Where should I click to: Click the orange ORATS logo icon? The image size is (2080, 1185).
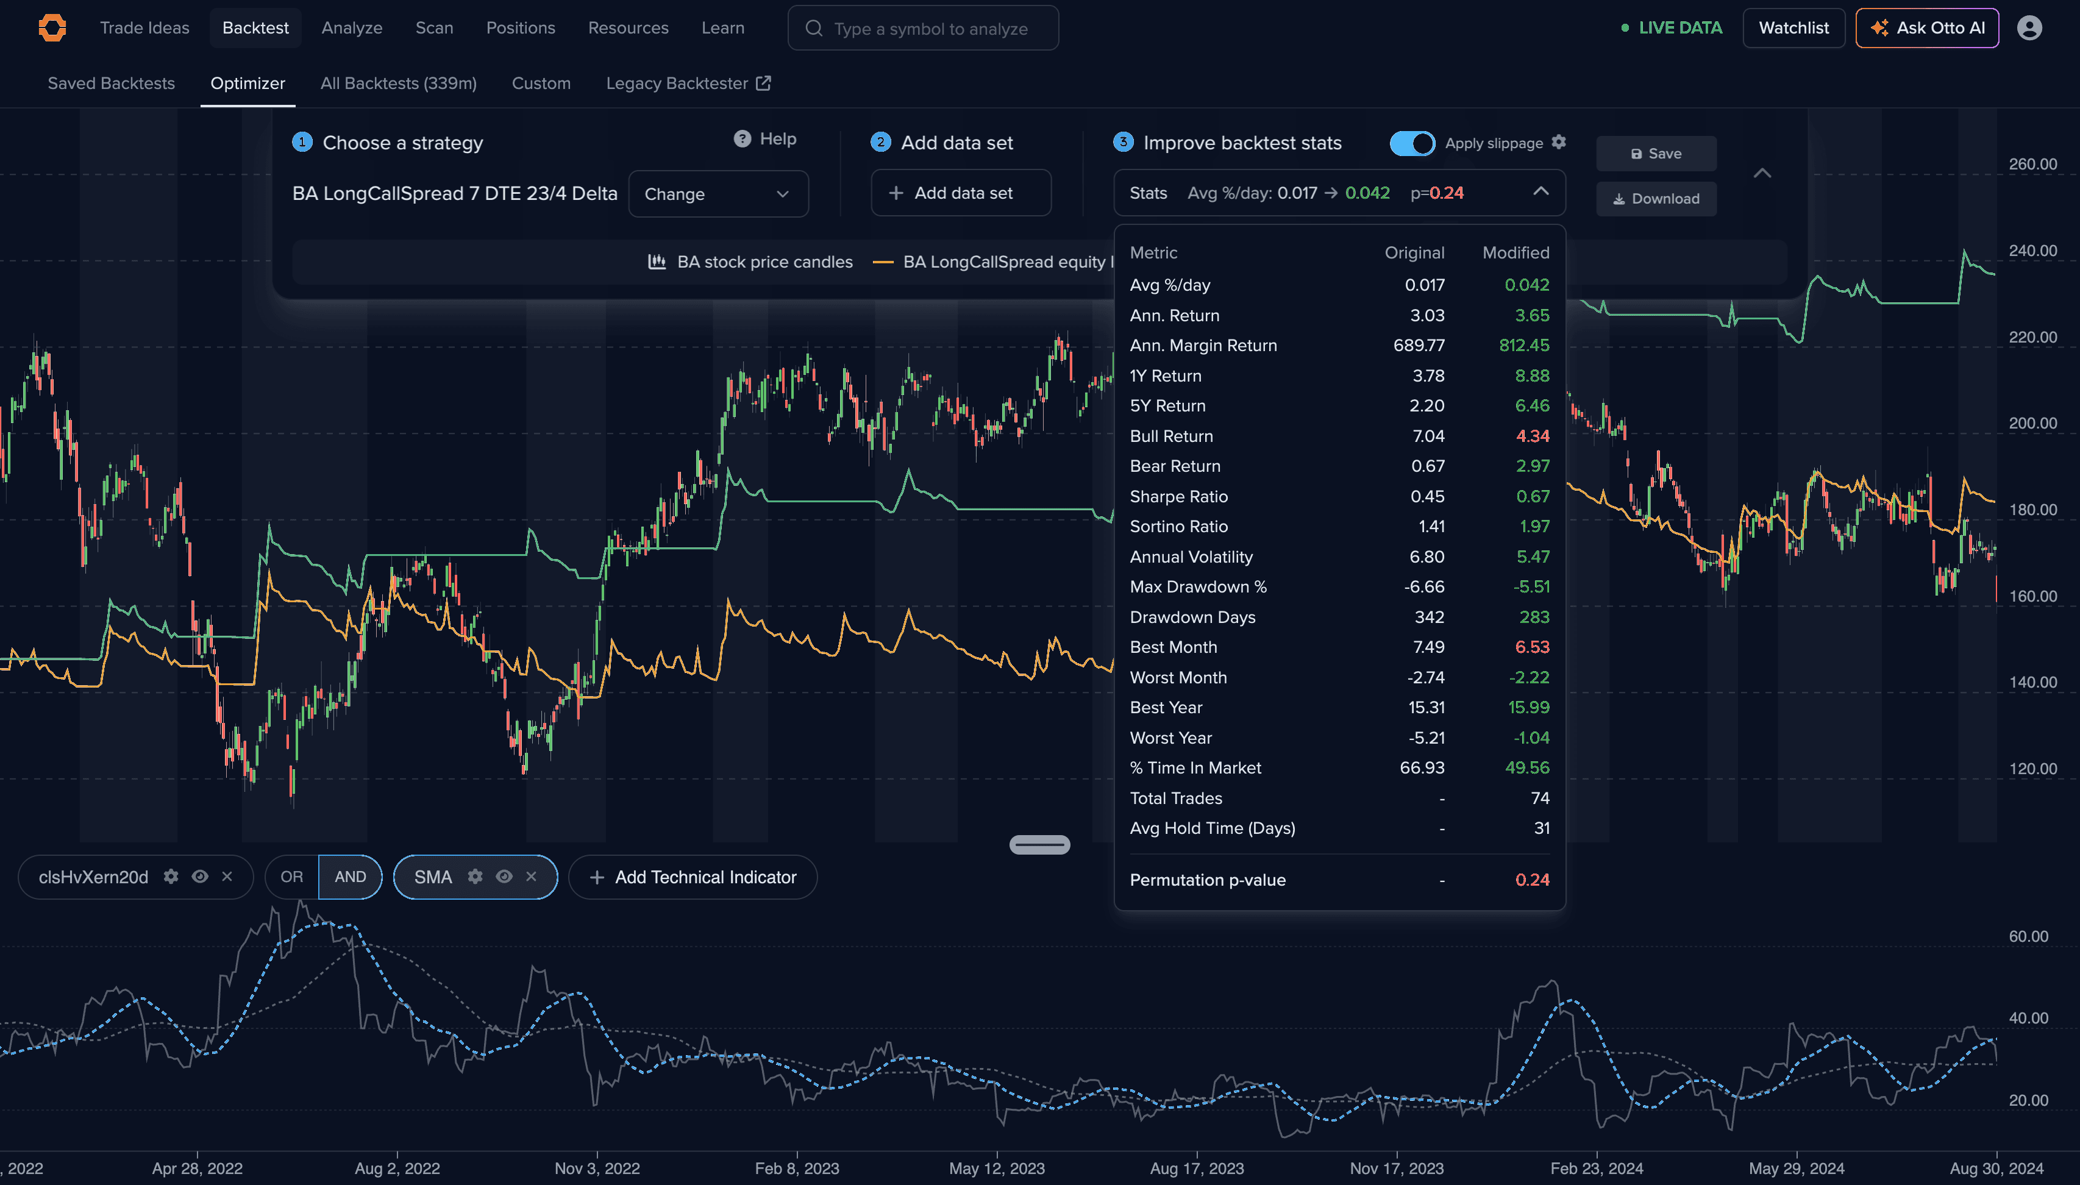click(x=52, y=27)
